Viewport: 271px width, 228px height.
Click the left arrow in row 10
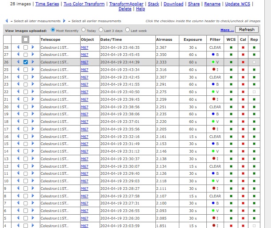click(18, 181)
